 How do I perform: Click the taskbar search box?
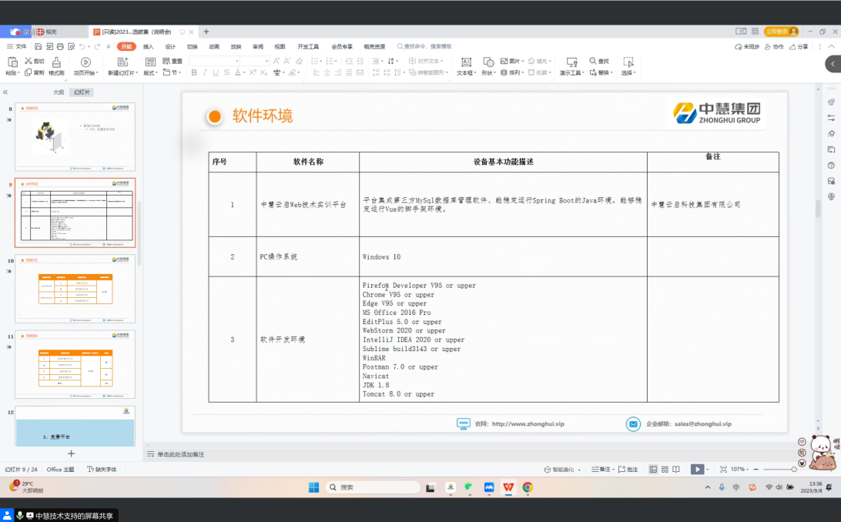click(373, 487)
